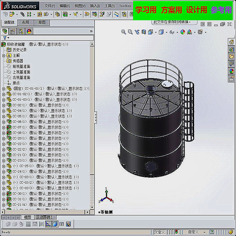Click the Edit Appearance color ball icon

(183, 32)
